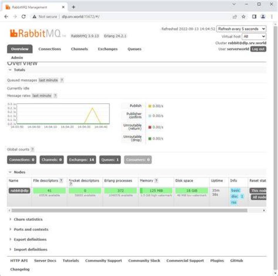Open the Refresh every 5 seconds dropdown
The height and width of the screenshot is (276, 278).
point(241,29)
